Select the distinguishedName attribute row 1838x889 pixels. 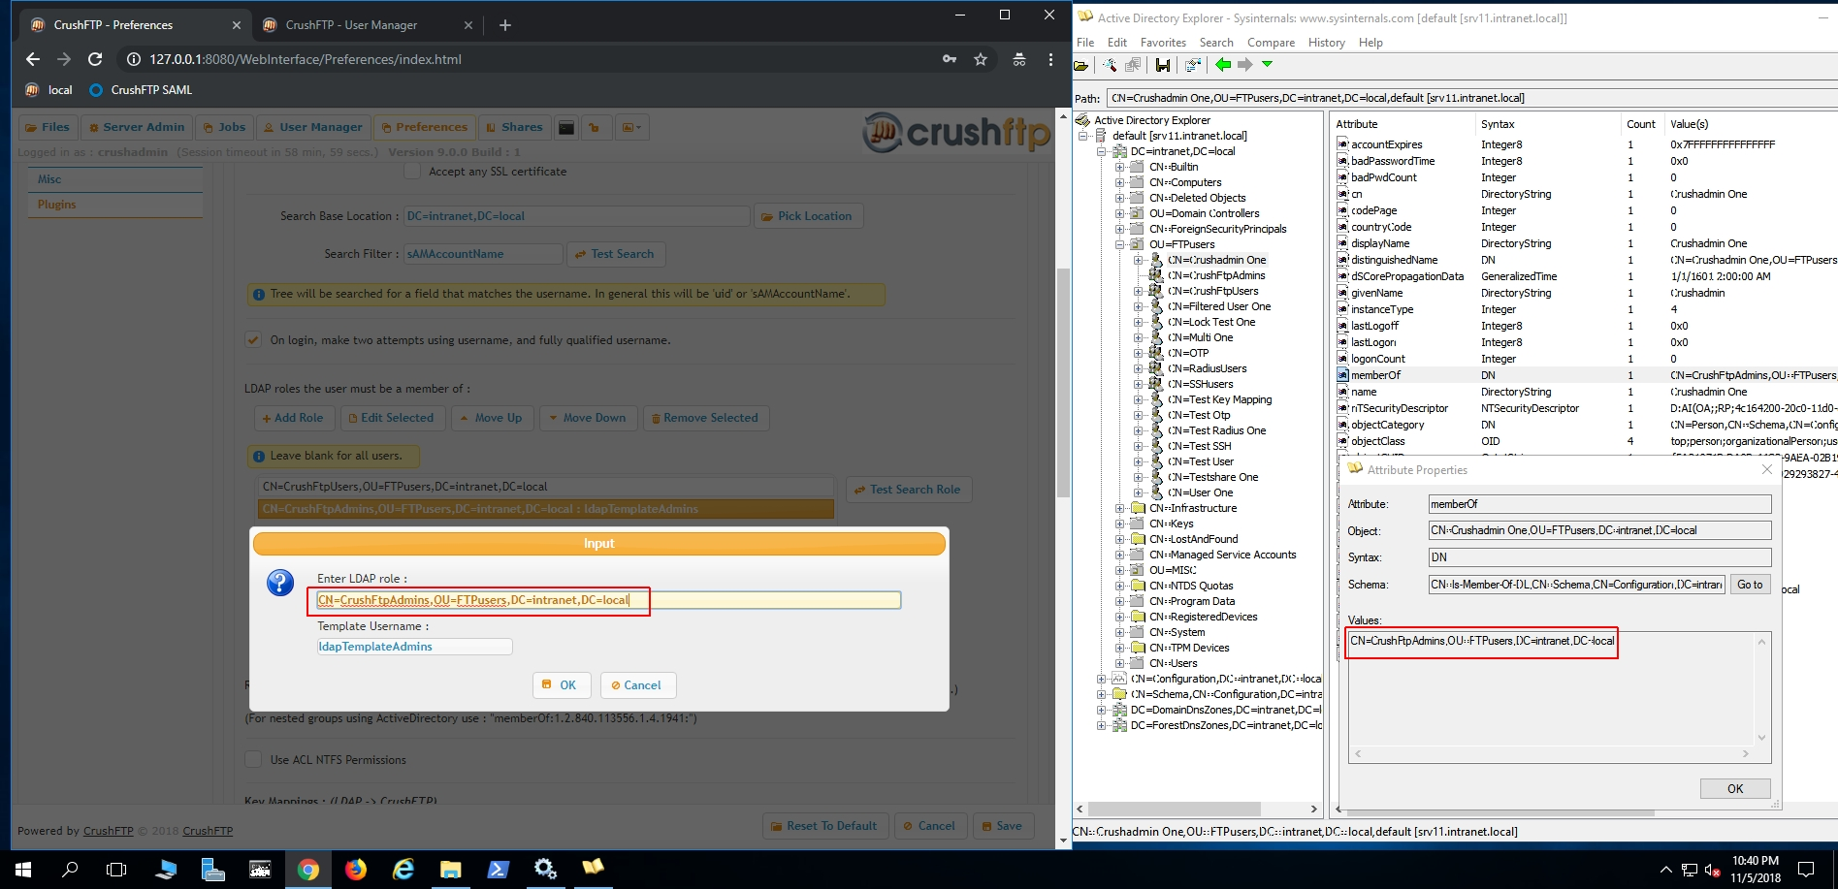point(1586,260)
